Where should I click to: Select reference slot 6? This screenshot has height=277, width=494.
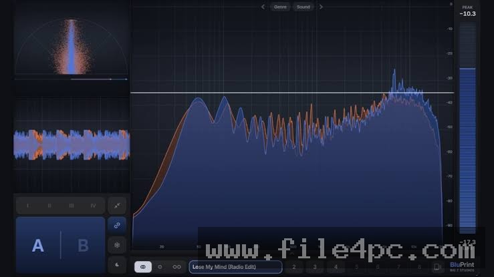click(x=378, y=267)
